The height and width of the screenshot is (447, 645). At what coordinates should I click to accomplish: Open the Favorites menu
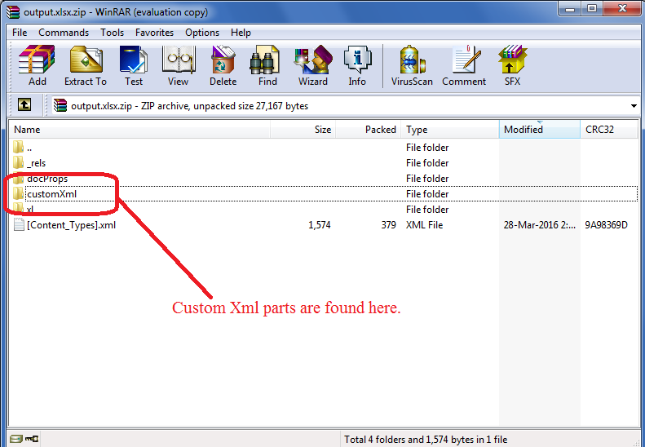pyautogui.click(x=154, y=33)
